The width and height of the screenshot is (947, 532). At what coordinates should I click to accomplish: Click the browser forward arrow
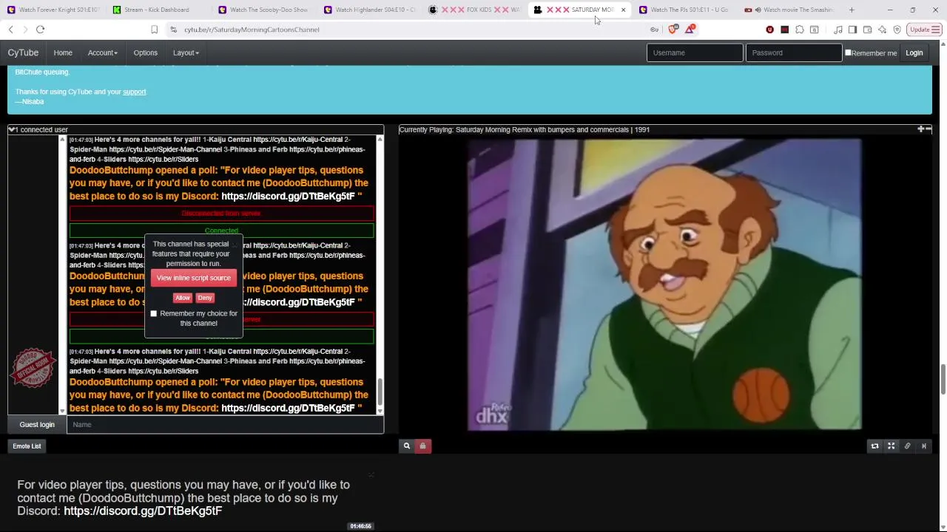click(x=25, y=30)
